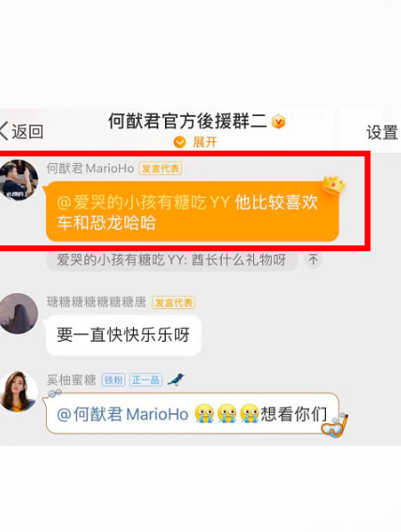Click the 铁粉 badge
This screenshot has width=401, height=532.
click(113, 380)
